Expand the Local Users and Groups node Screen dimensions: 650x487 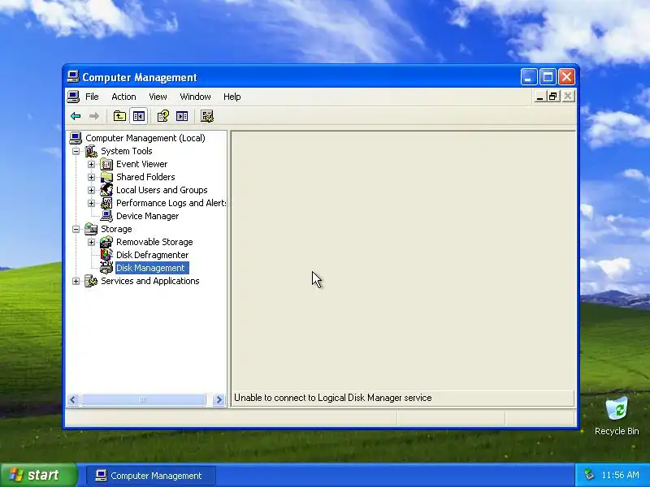[x=91, y=190]
